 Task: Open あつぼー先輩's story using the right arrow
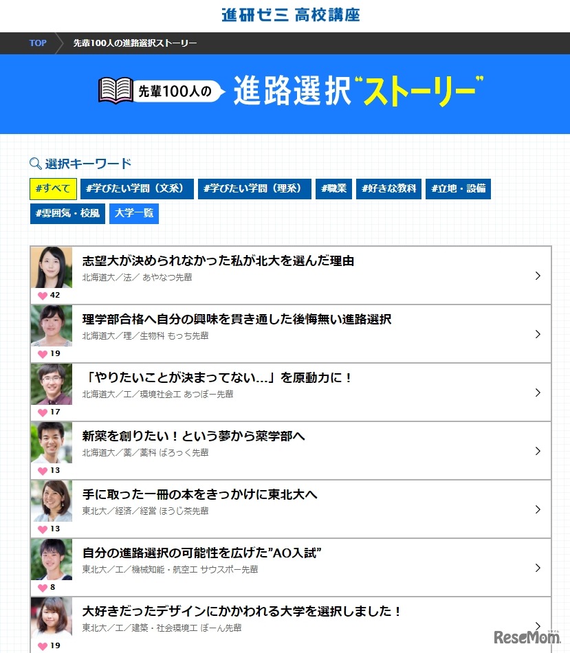click(538, 392)
